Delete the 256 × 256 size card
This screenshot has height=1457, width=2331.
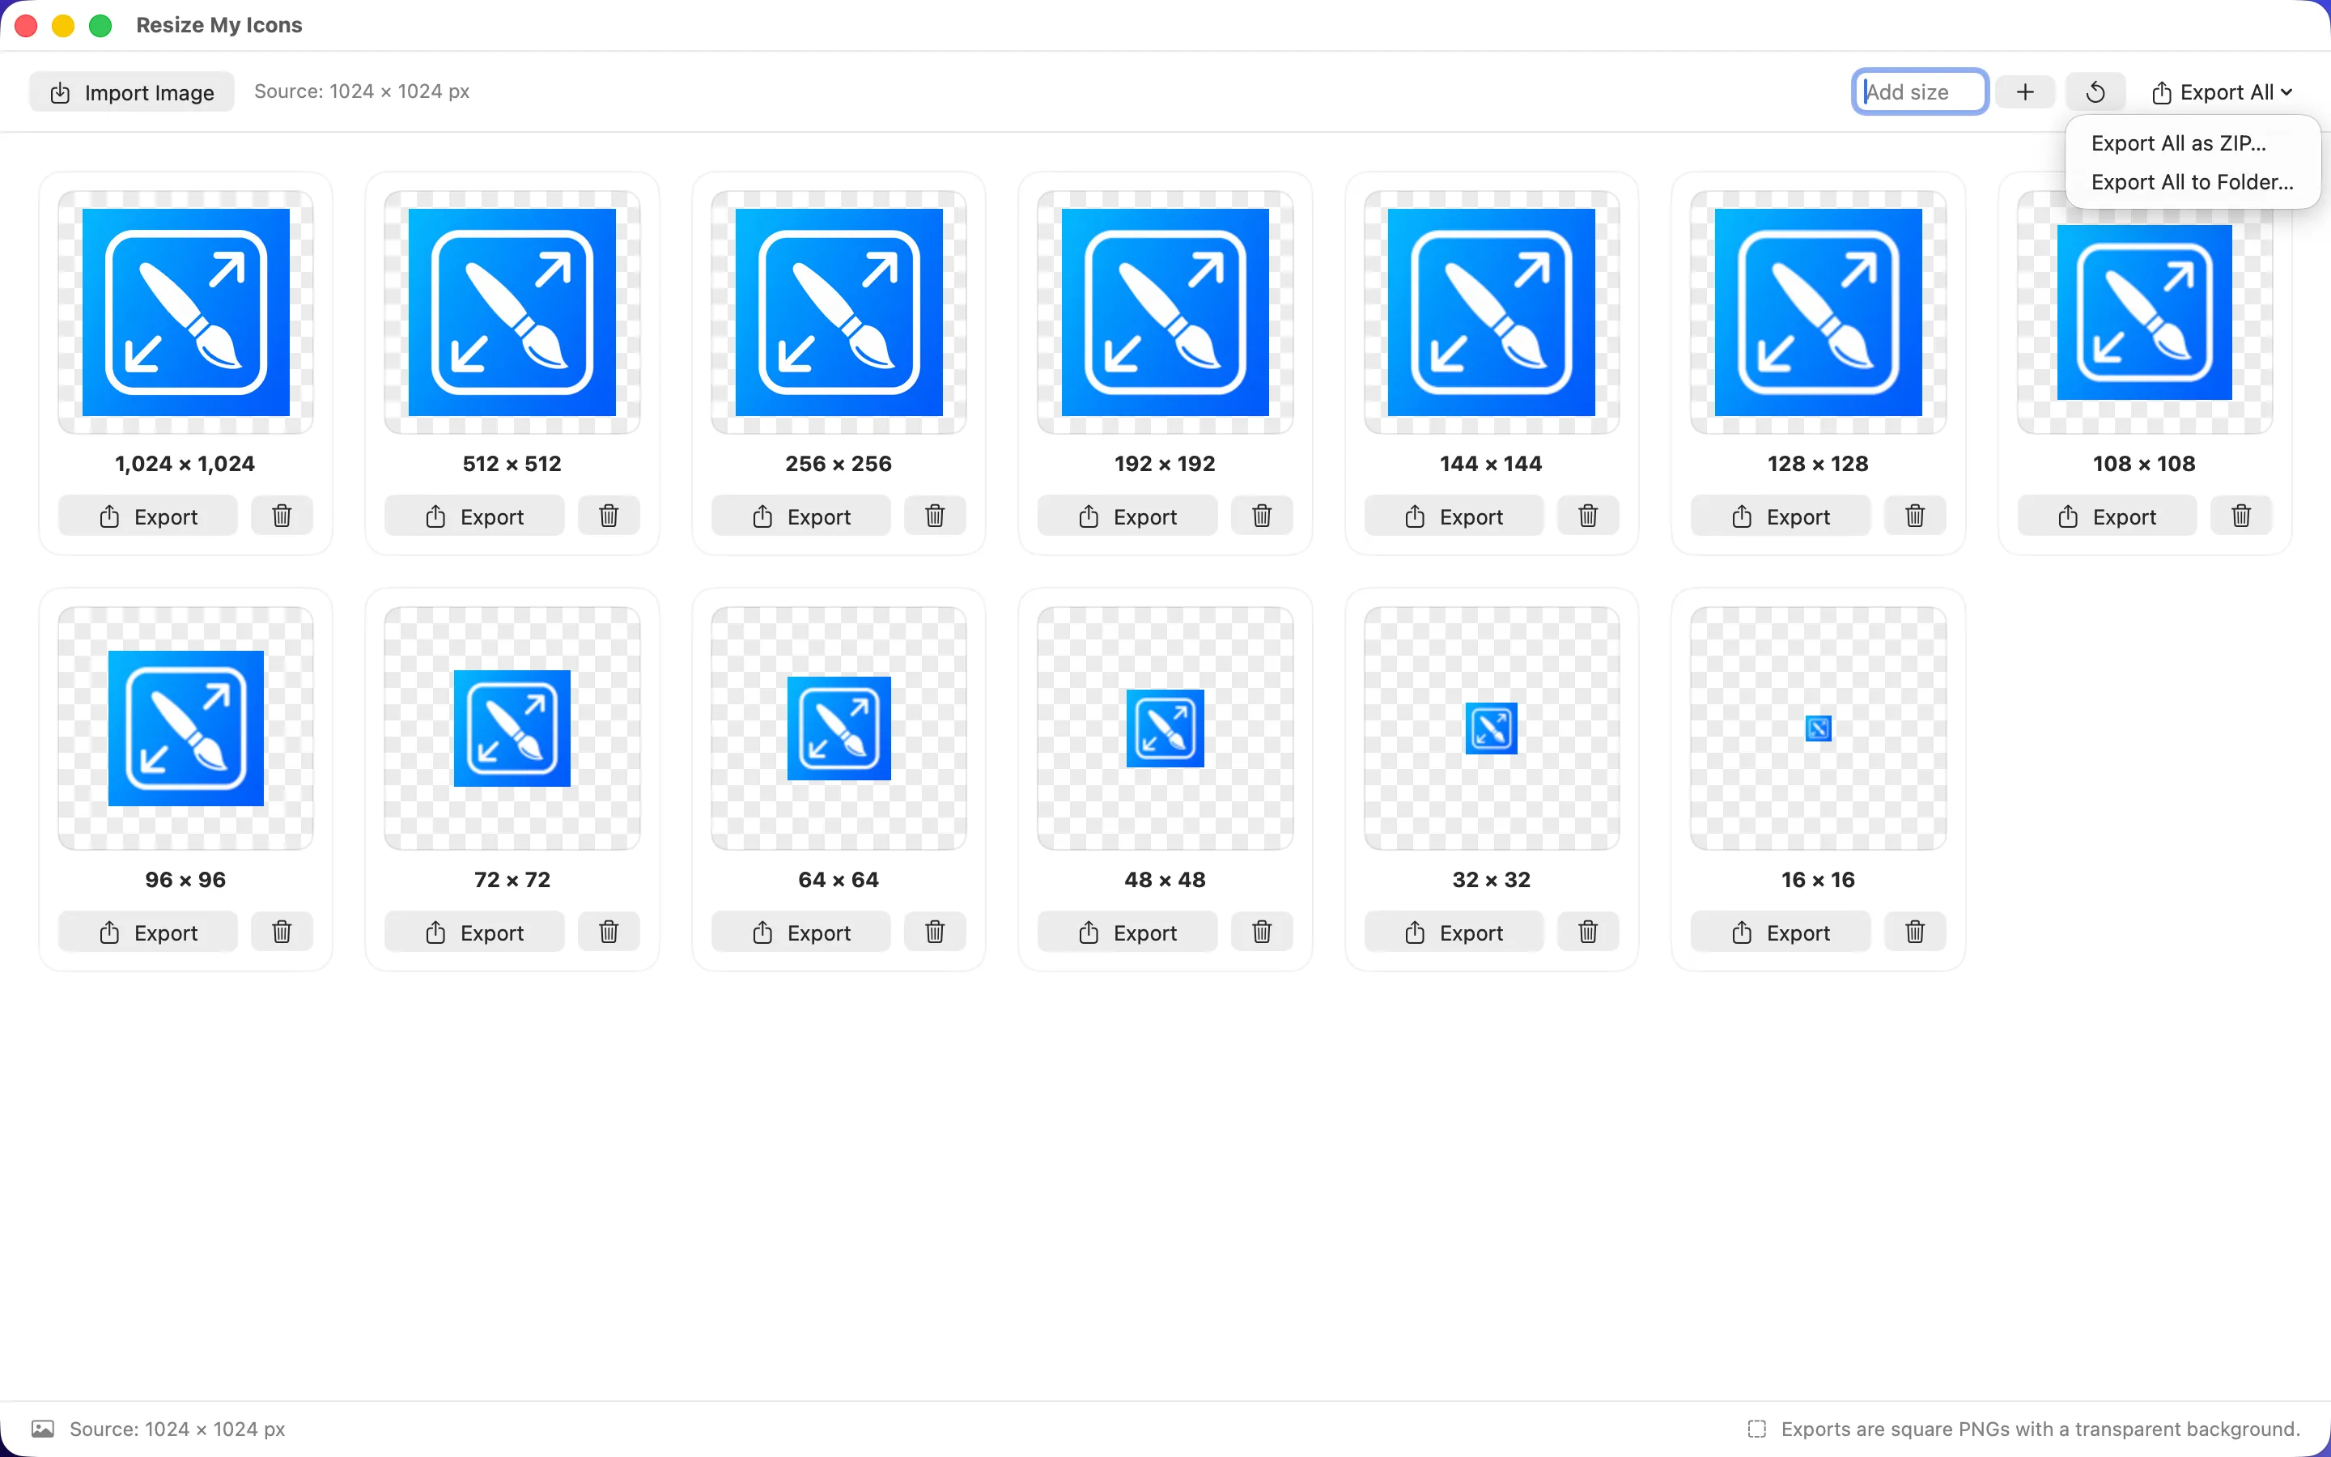(934, 516)
